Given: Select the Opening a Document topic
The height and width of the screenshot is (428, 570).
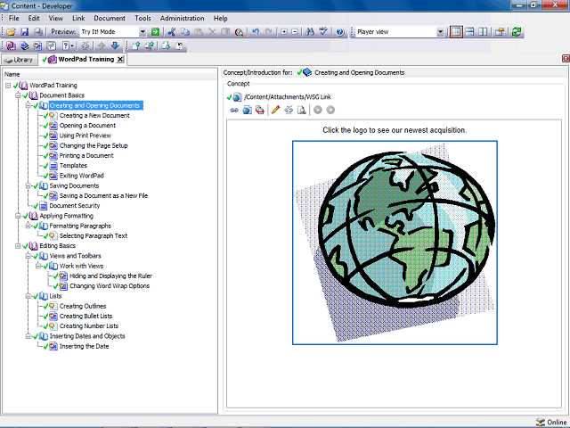Looking at the screenshot, I should point(87,126).
